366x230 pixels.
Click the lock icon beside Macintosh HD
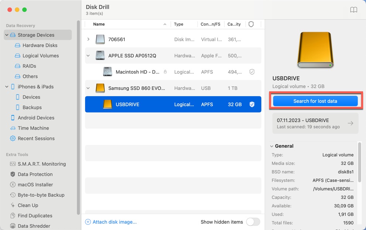[165, 72]
